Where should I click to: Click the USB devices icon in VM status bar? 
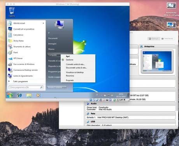(x=97, y=100)
